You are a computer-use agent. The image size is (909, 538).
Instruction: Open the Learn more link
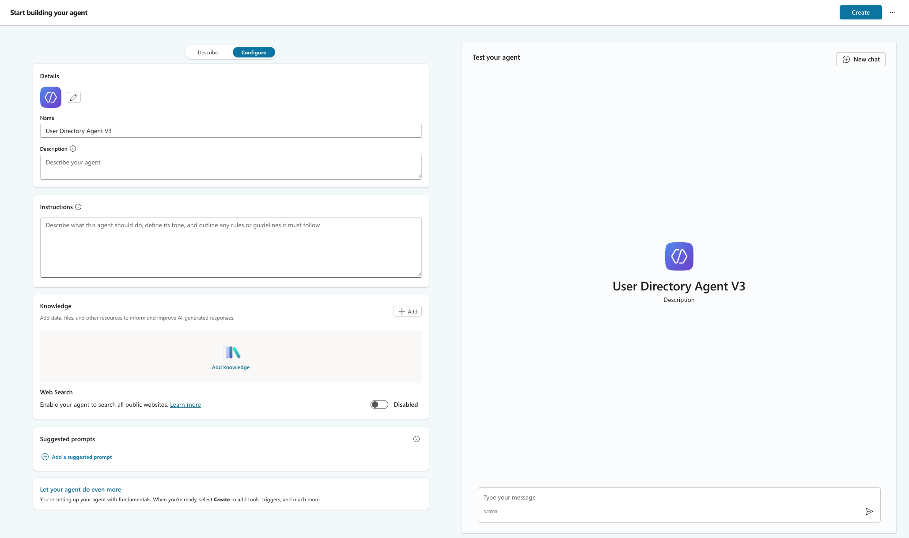point(185,404)
